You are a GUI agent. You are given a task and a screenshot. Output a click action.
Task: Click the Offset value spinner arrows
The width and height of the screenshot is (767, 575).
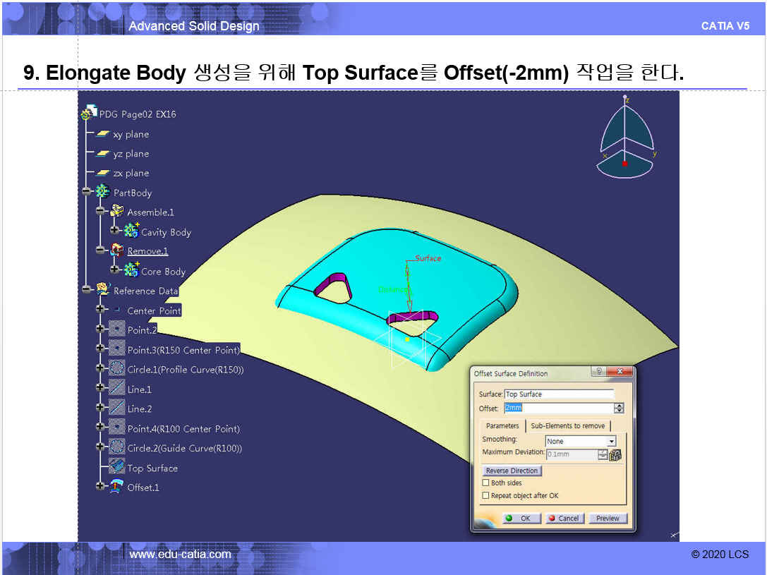pos(619,408)
